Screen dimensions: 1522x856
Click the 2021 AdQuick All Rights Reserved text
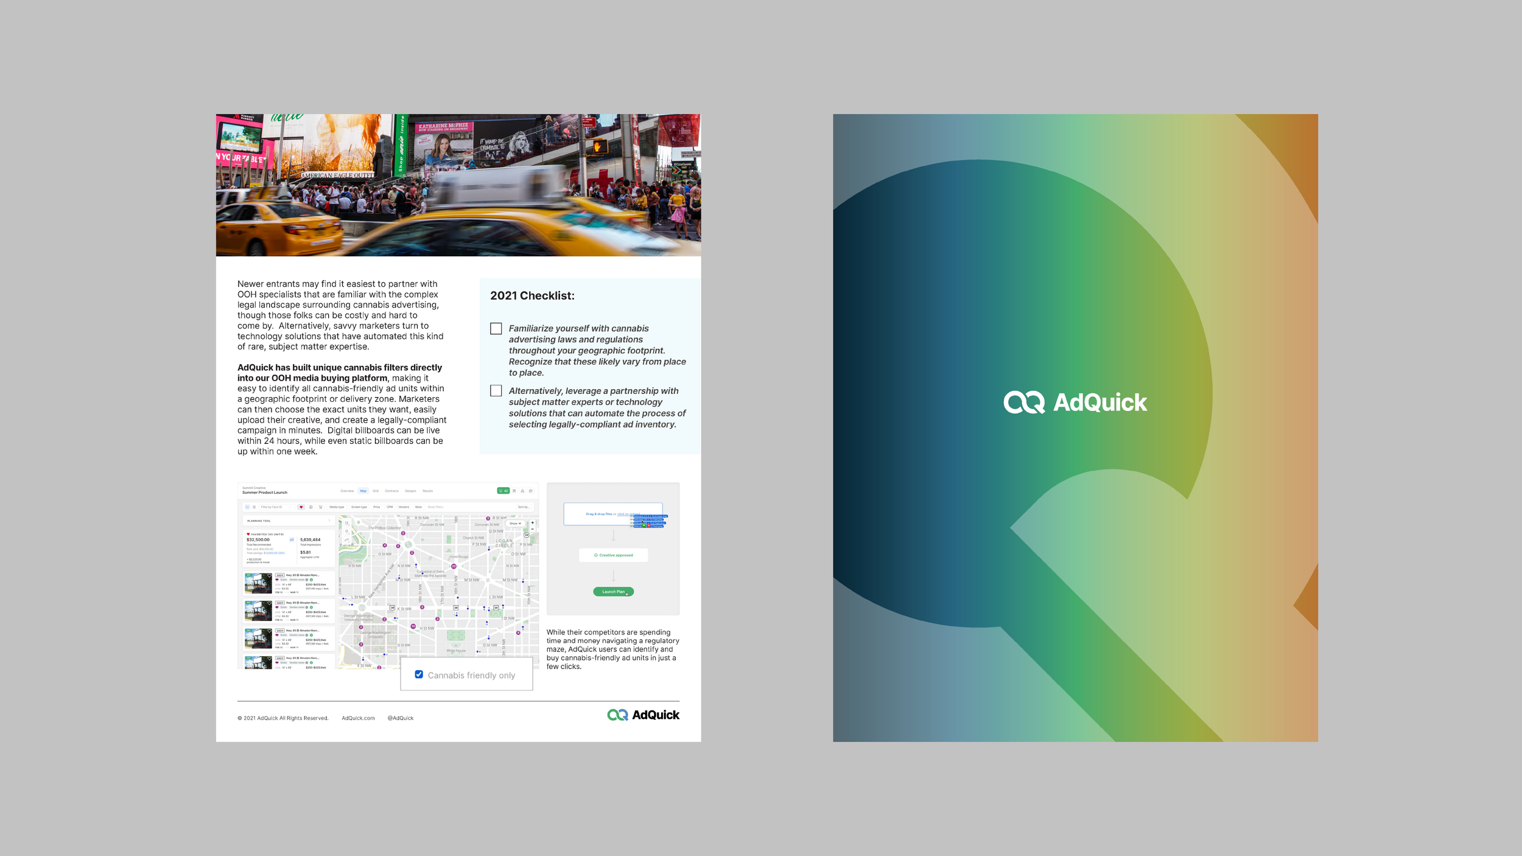(283, 718)
